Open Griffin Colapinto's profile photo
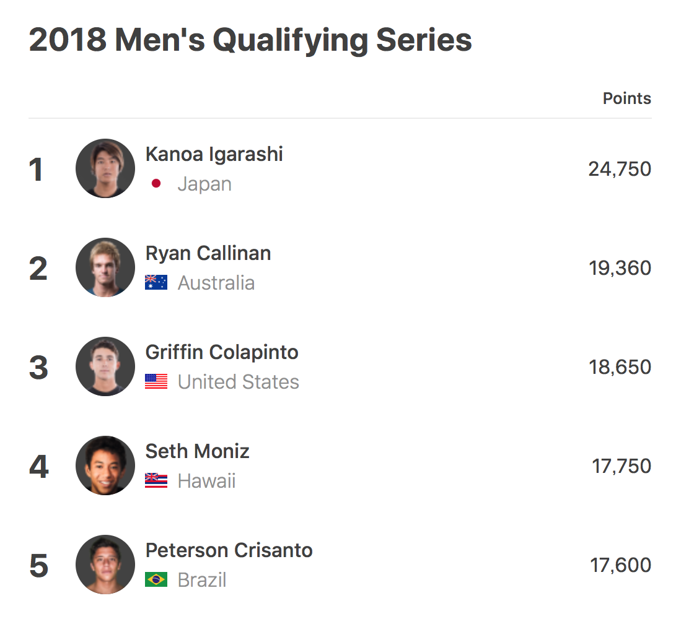This screenshot has height=619, width=694. point(105,366)
